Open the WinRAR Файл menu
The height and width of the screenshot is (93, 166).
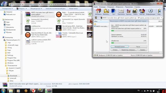pos(96,7)
